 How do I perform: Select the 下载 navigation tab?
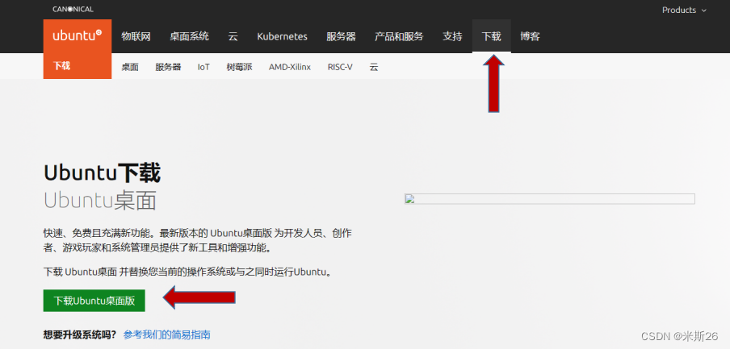coord(491,36)
